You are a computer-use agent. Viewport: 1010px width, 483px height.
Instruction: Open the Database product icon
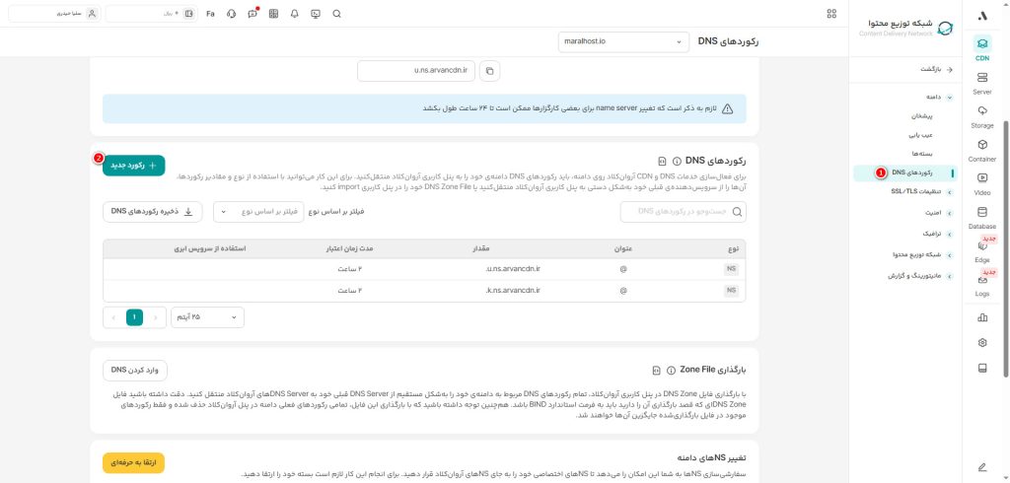pos(981,218)
